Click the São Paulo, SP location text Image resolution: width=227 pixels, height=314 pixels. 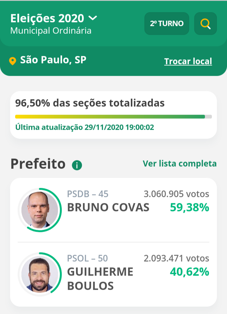(53, 60)
